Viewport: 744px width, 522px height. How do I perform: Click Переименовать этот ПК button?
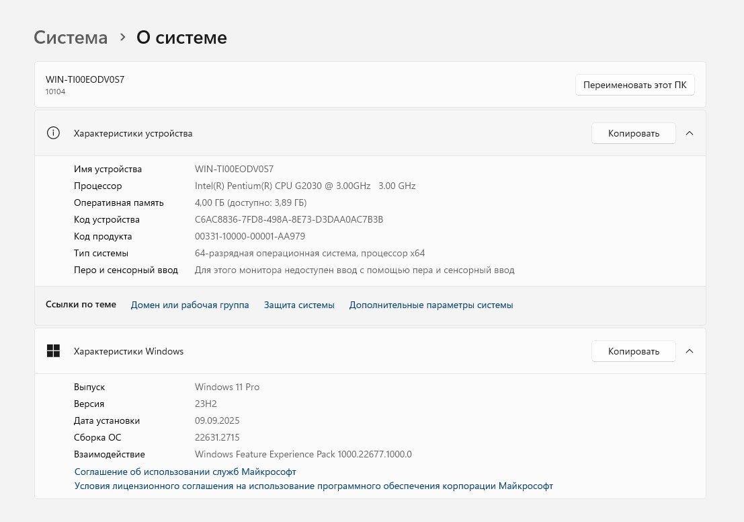[x=635, y=85]
